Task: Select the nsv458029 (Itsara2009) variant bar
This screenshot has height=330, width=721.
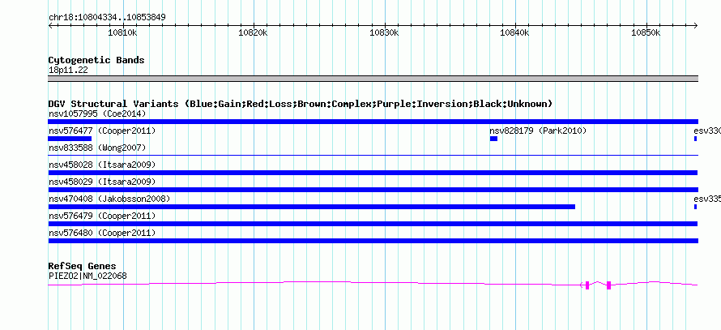Action: click(373, 190)
